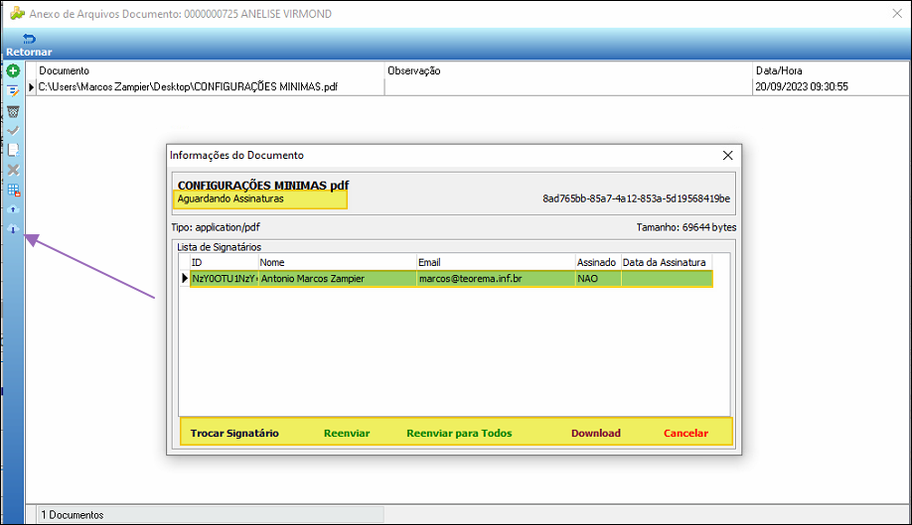Click the Trocar Signatário button
This screenshot has width=912, height=525.
[234, 433]
